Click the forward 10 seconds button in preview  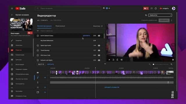tap(117, 60)
